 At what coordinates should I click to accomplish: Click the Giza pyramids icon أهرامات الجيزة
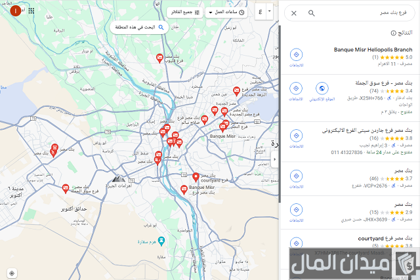coord(119,178)
